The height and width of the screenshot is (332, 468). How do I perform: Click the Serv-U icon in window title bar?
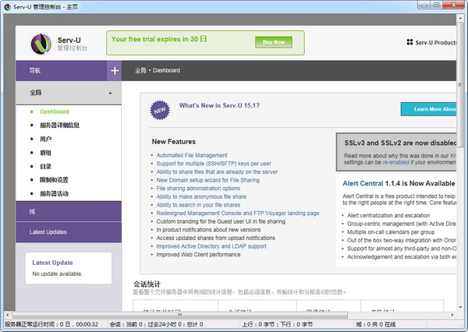tap(8, 7)
